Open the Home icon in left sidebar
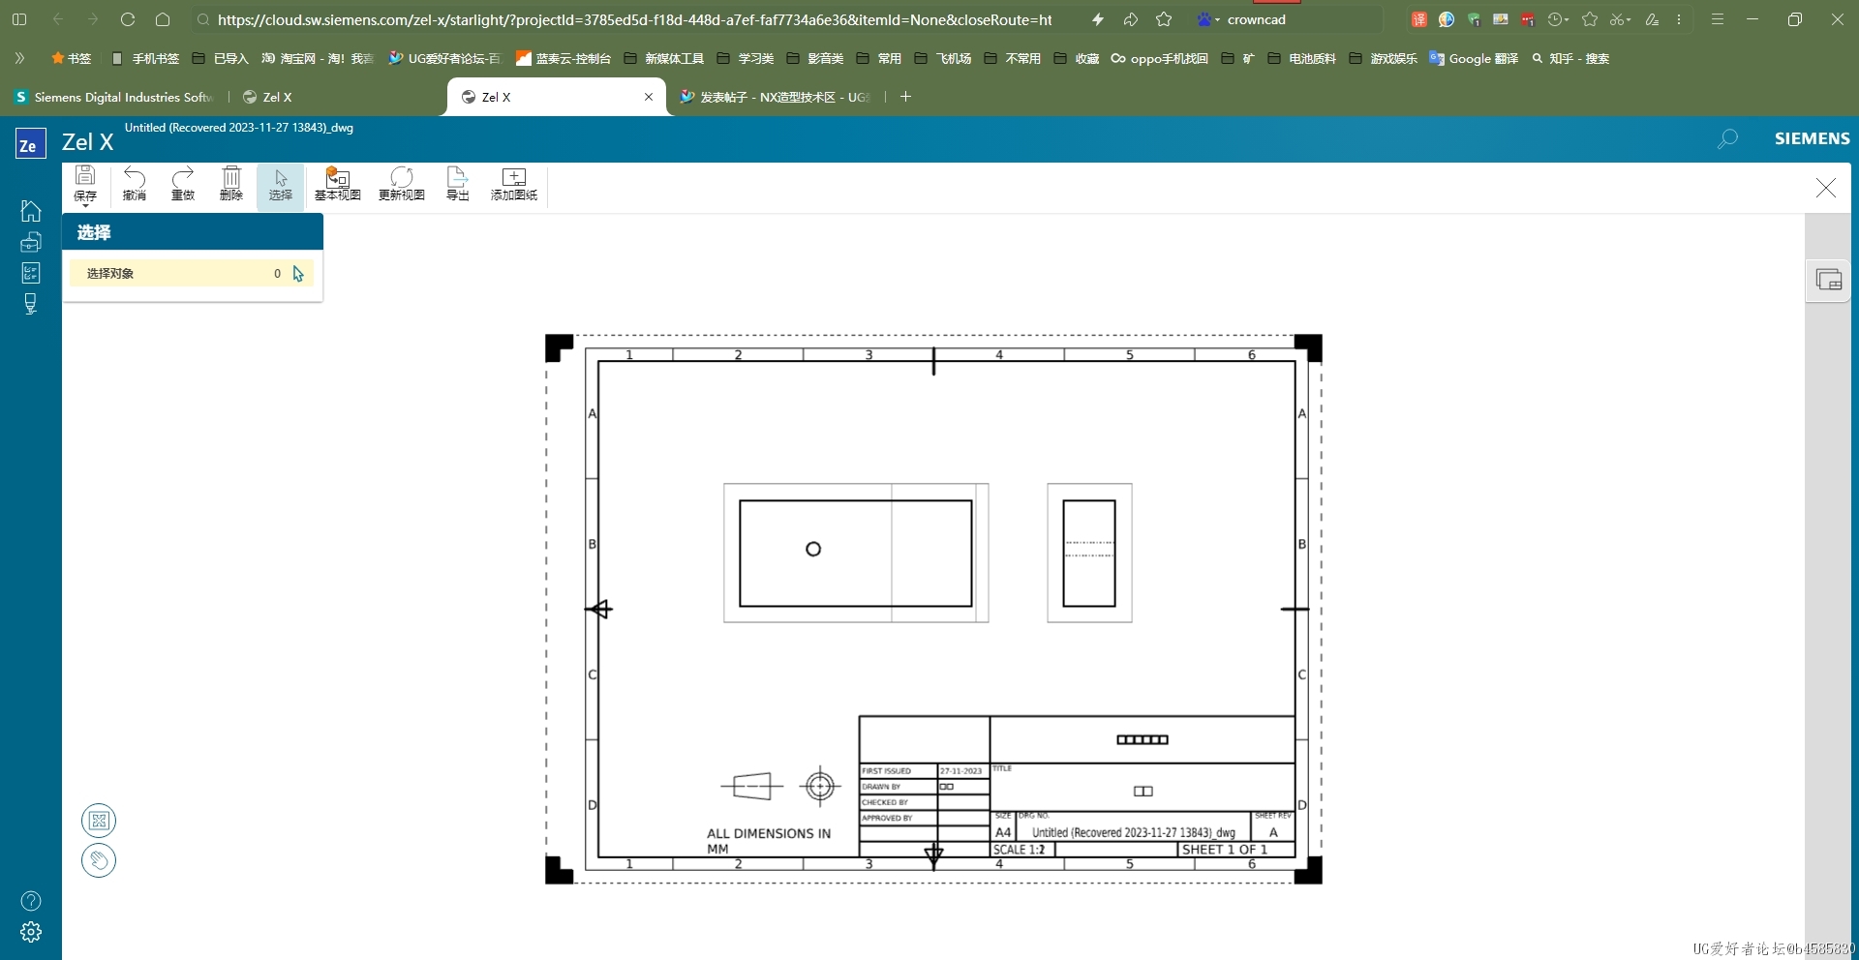The height and width of the screenshot is (960, 1859). (x=31, y=210)
